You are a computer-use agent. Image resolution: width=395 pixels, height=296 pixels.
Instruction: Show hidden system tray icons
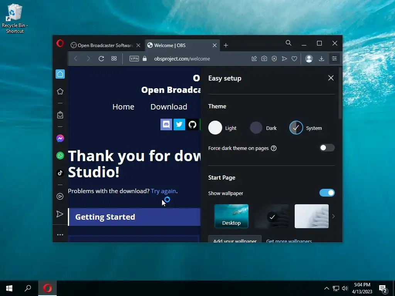pyautogui.click(x=326, y=288)
